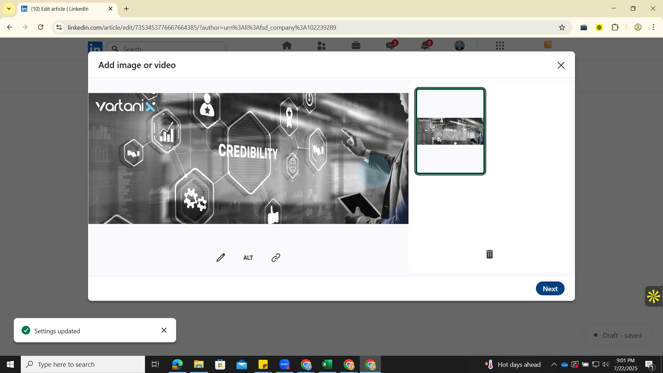663x373 pixels.
Task: Click the pencil edit image icon
Action: pos(221,258)
